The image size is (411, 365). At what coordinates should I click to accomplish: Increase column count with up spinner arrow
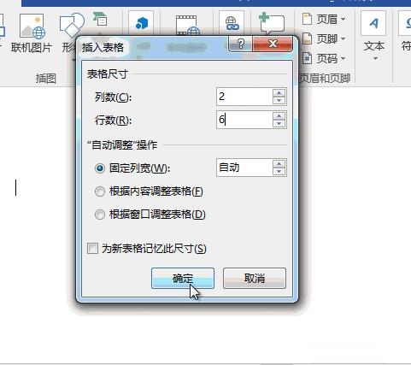[x=279, y=93]
